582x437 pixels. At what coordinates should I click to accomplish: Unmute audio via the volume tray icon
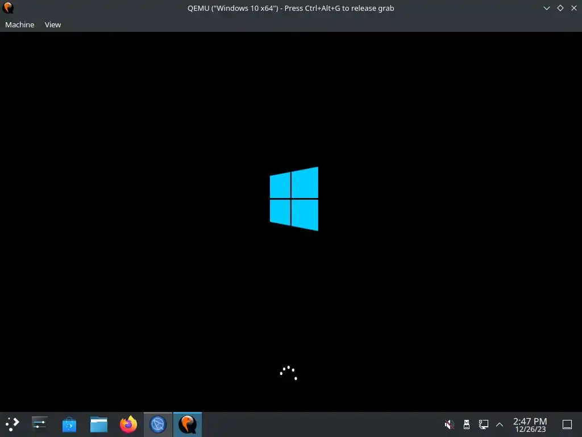tap(449, 424)
